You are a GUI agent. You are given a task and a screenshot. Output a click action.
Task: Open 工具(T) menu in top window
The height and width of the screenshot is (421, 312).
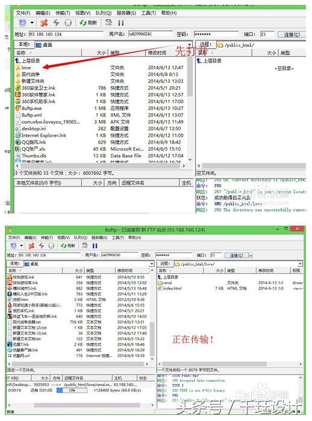[149, 13]
